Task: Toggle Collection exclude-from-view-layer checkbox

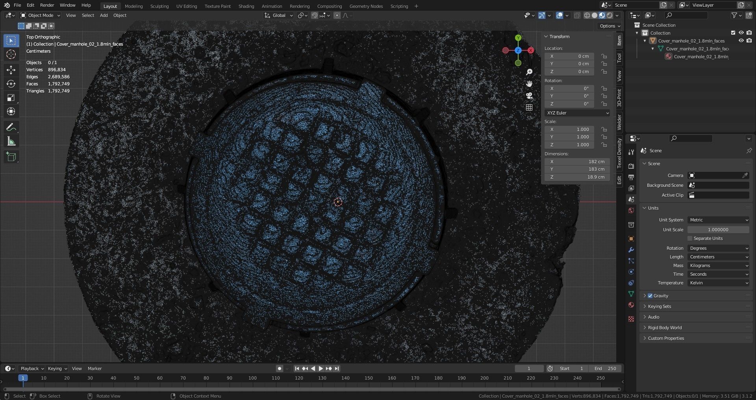Action: (733, 33)
